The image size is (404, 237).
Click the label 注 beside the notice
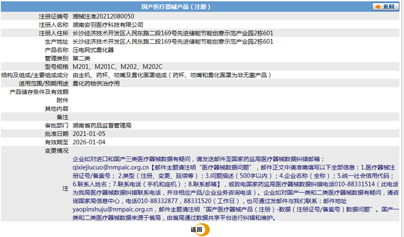tap(66, 189)
